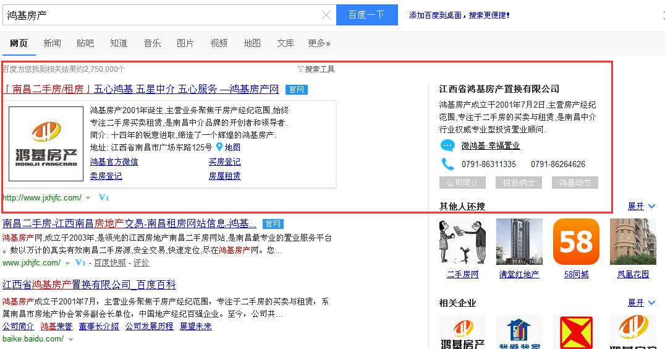Click the 公司简介 button in the company card
Viewport: 665px width, 349px height.
click(463, 183)
